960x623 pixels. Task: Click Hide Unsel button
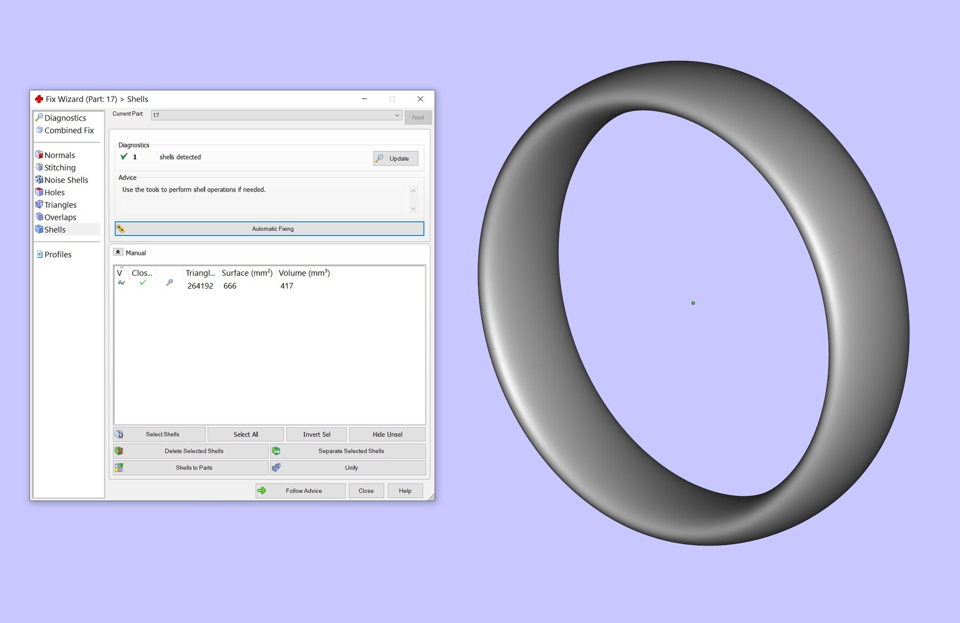click(388, 434)
